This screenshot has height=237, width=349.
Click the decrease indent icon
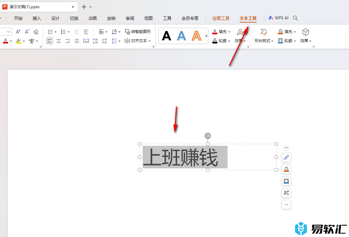click(77, 32)
